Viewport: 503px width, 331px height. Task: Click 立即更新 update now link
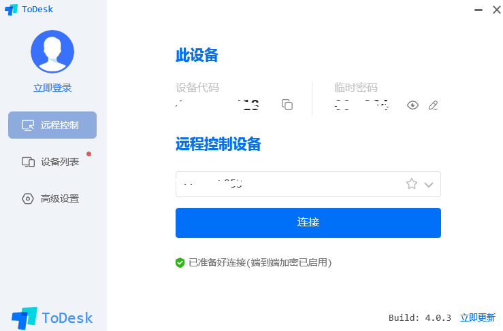tap(478, 317)
